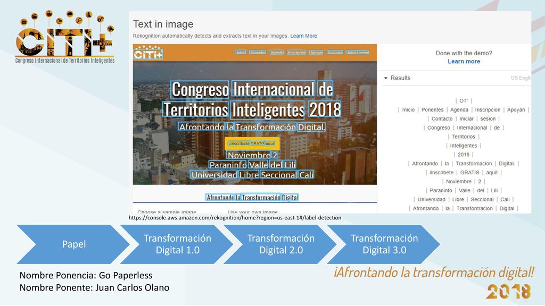
Task: Click the Nombre Ponencia: Go Paperless text
Action: click(x=86, y=276)
